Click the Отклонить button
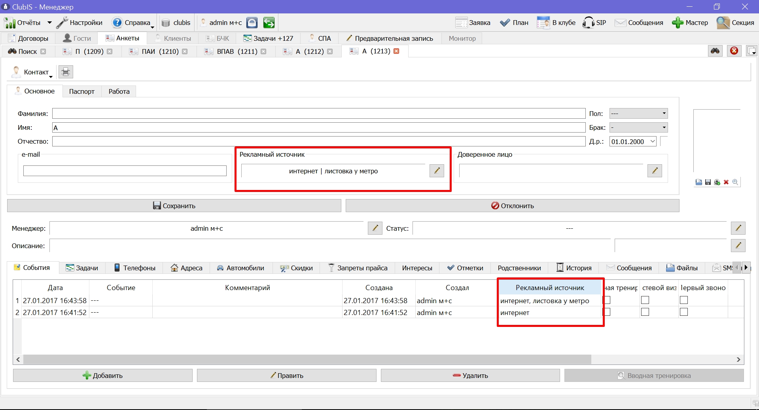This screenshot has height=410, width=759. 513,206
